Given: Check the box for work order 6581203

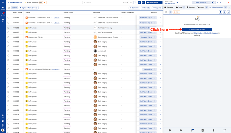Looking at the screenshot, I should point(8,37).
